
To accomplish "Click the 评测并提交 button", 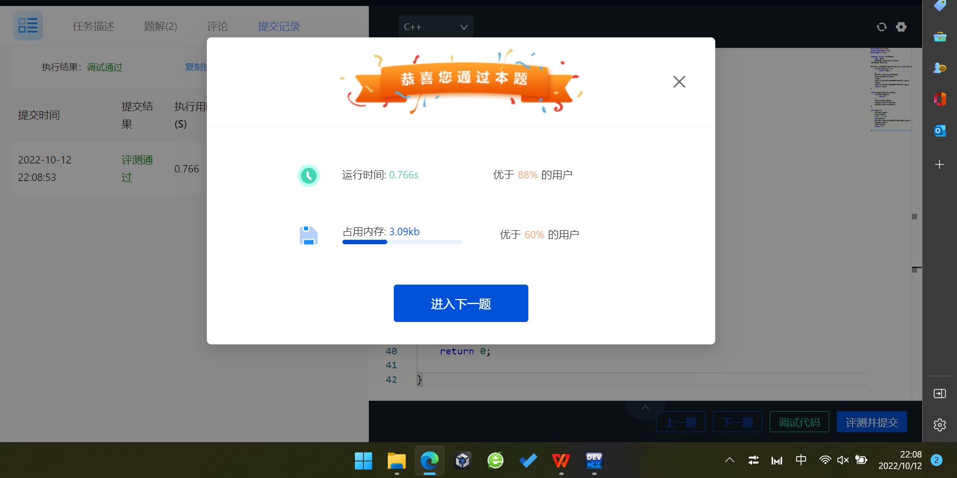I will 872,422.
